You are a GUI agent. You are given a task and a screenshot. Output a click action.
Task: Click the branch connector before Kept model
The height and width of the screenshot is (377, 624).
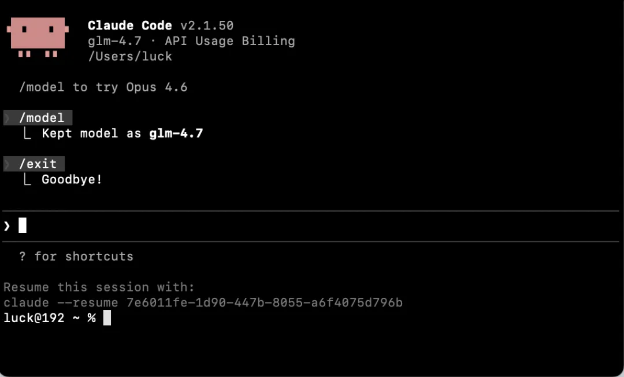click(x=27, y=134)
